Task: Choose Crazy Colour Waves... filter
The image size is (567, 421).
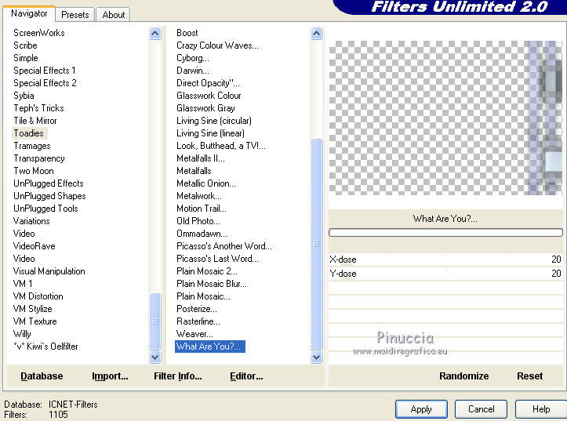Action: point(217,45)
